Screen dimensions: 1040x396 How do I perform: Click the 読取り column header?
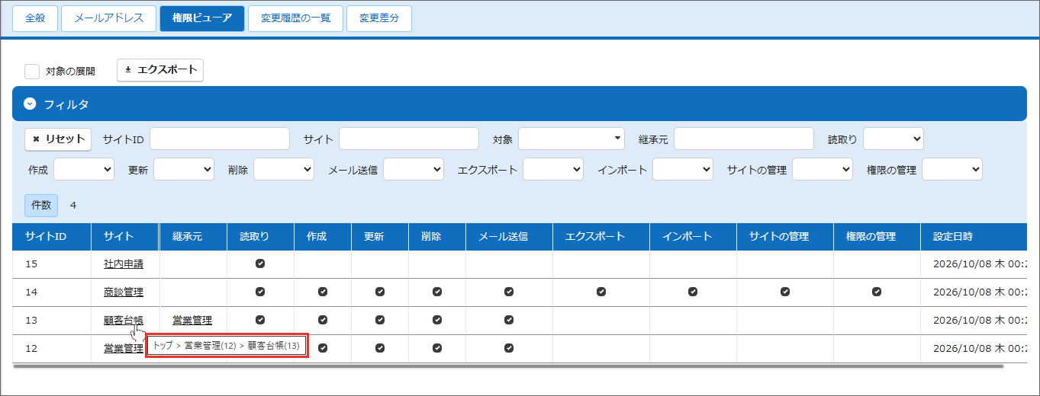point(260,236)
